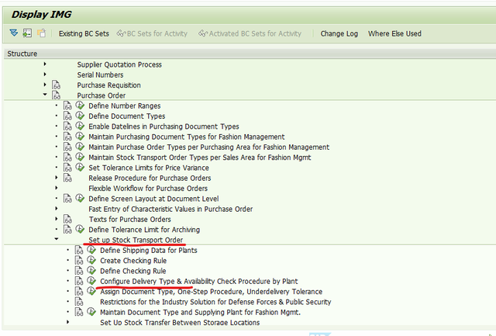Select Enable Datelines in Purchasing Document Types text

(164, 126)
